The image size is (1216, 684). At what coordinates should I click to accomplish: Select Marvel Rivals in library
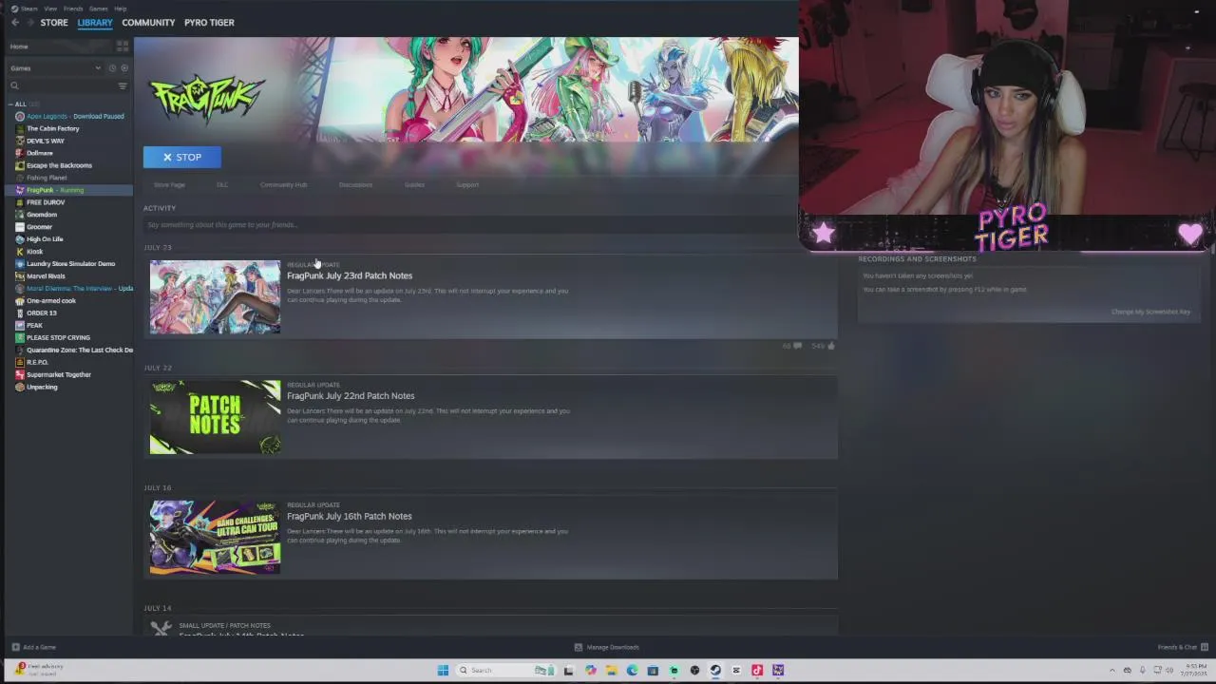[x=46, y=276]
